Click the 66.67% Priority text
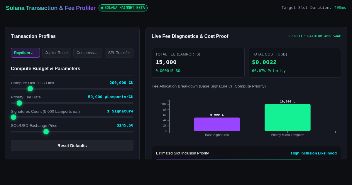The width and height of the screenshot is (352, 185). pyautogui.click(x=269, y=71)
